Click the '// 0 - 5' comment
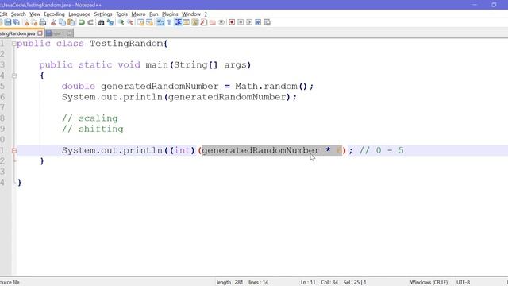Image resolution: width=508 pixels, height=286 pixels. point(382,150)
